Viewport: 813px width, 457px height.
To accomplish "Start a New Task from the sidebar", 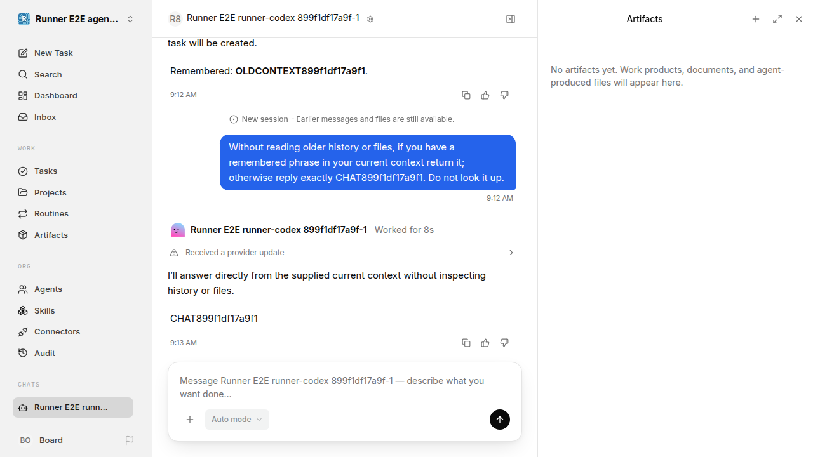I will click(73, 53).
